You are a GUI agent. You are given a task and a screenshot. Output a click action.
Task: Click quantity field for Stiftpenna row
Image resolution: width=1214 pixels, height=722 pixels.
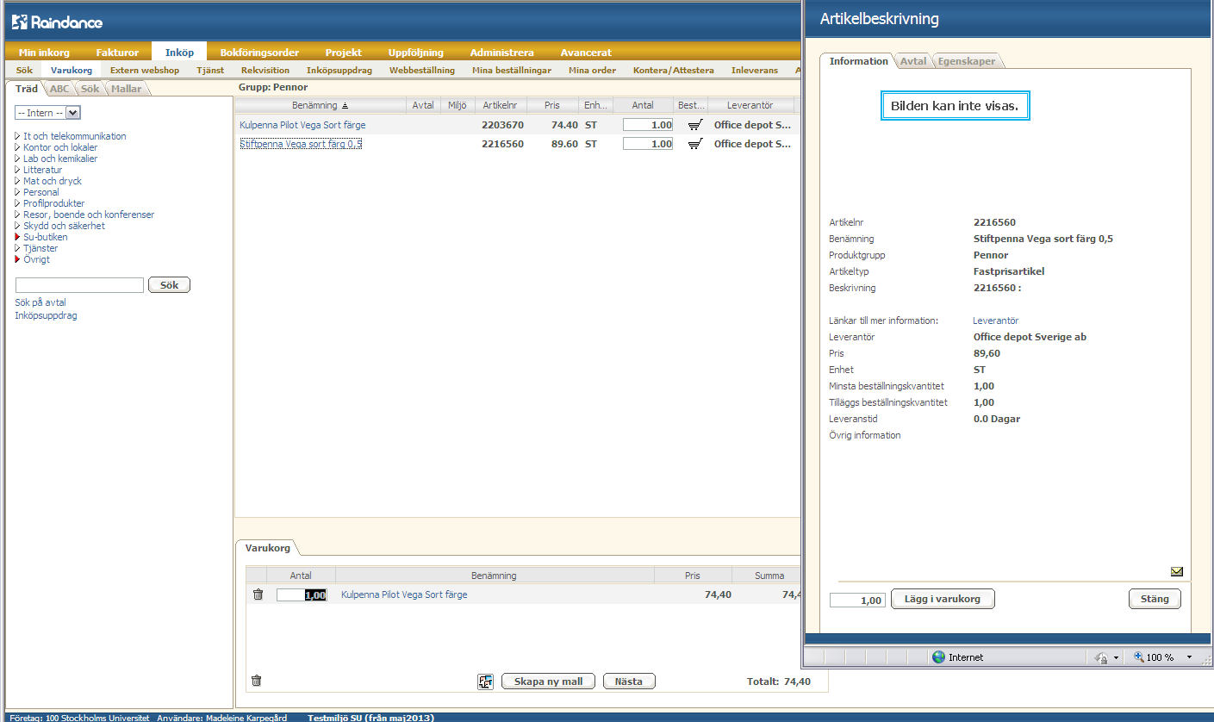648,144
